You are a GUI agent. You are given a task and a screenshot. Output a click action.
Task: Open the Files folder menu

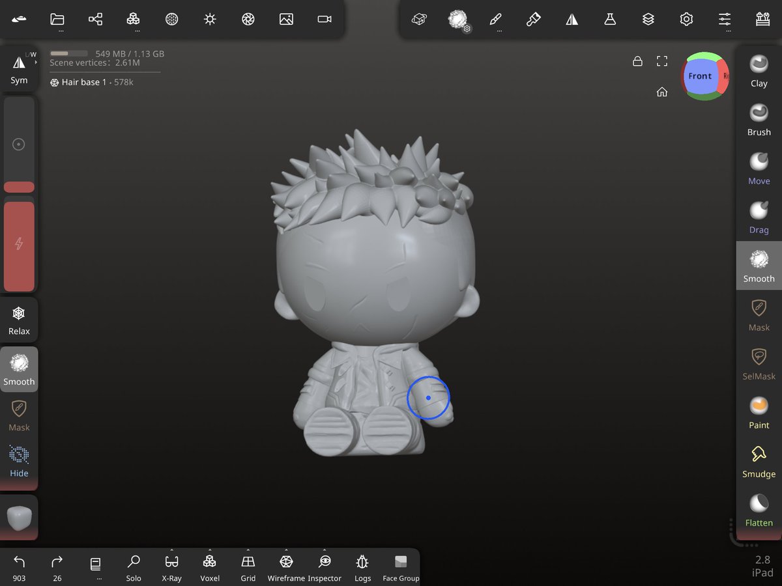[x=57, y=20]
